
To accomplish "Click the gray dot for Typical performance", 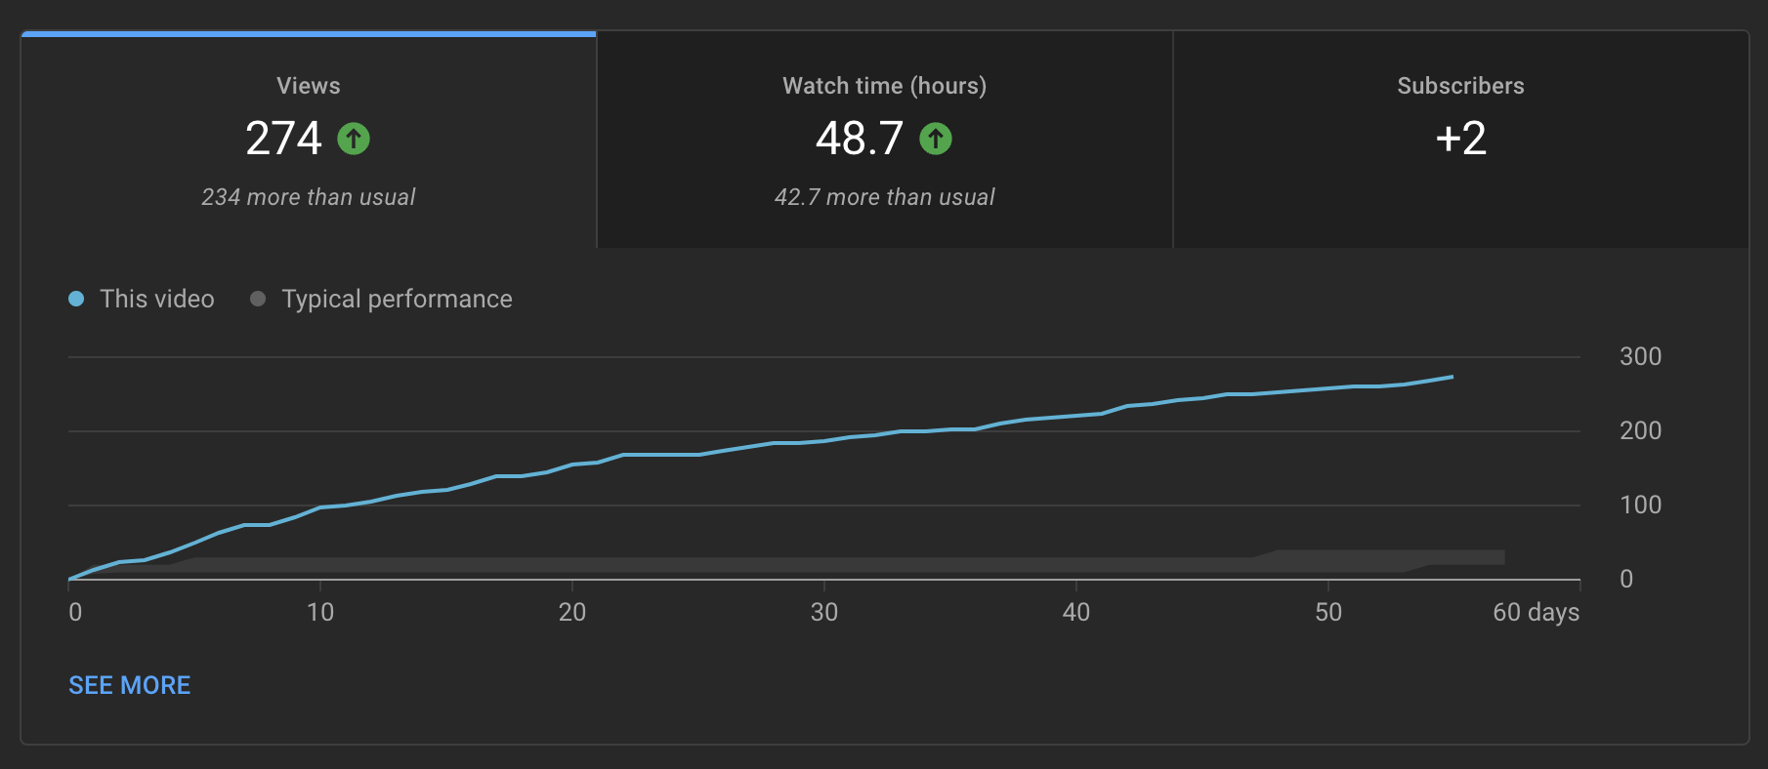I will tap(258, 299).
